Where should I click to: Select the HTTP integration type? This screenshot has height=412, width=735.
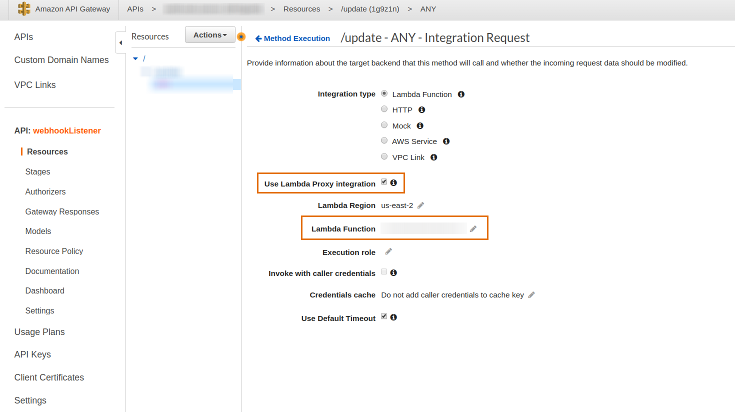point(384,109)
